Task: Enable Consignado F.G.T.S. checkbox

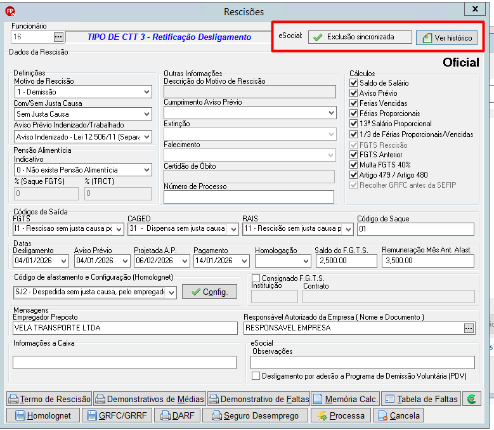Action: tap(256, 278)
